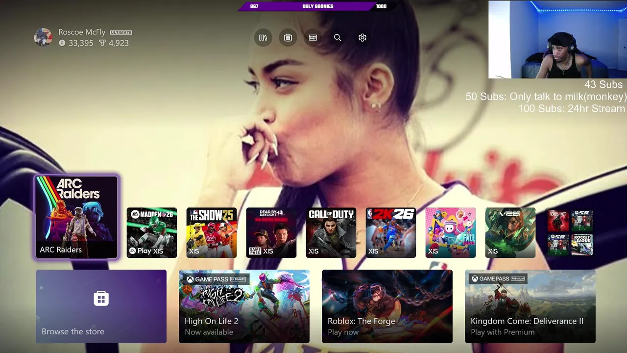Open the Madden 26 game tile
Viewport: 627px width, 353px height.
tap(152, 233)
